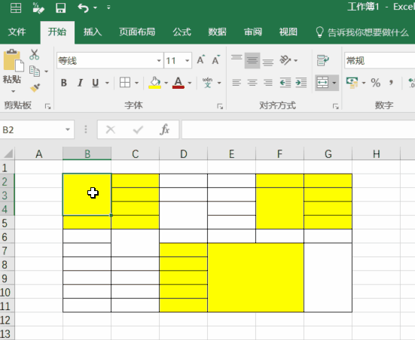Apply yellow fill color bucket
The height and width of the screenshot is (340, 415).
point(155,83)
